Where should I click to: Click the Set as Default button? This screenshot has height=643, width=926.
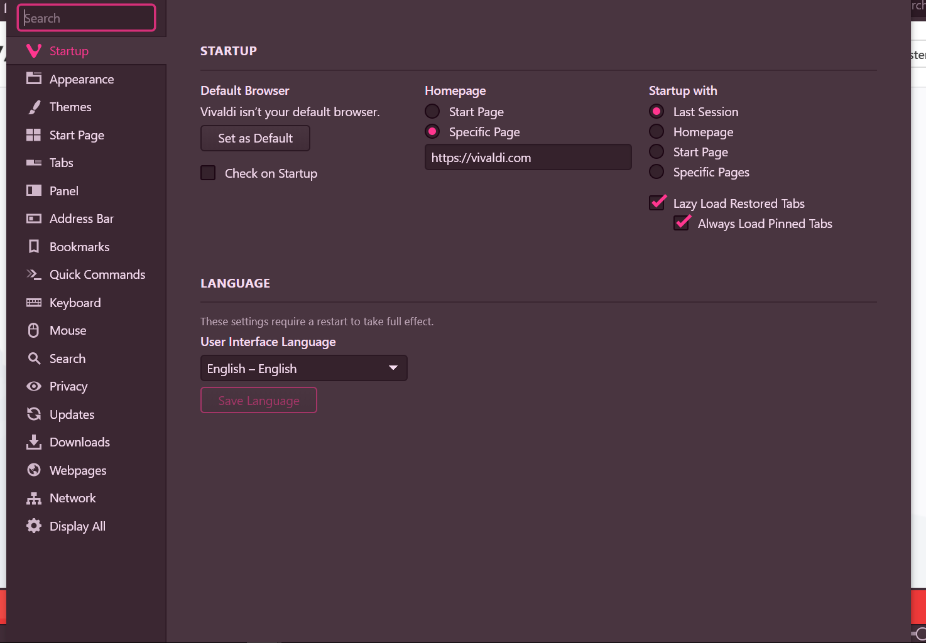[x=255, y=138]
